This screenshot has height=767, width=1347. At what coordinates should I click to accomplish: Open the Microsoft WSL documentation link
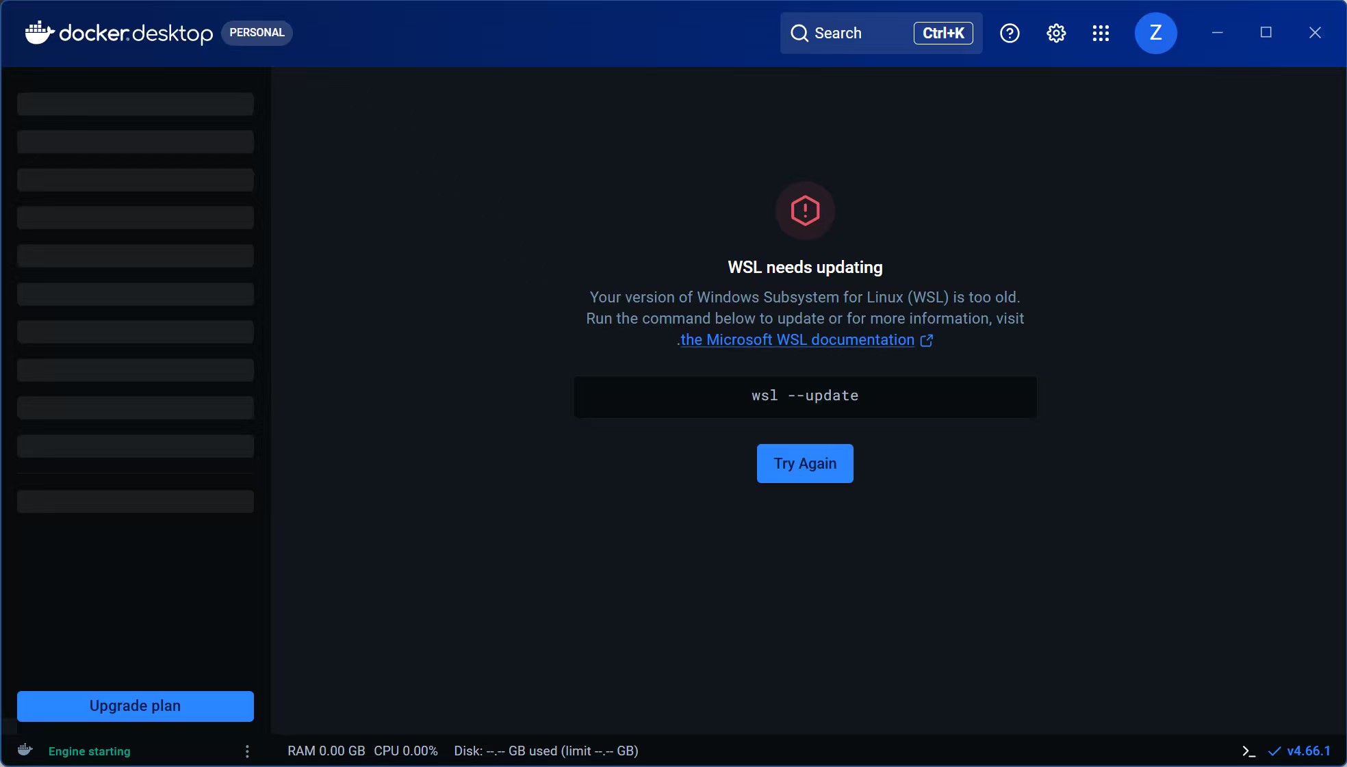(x=797, y=340)
